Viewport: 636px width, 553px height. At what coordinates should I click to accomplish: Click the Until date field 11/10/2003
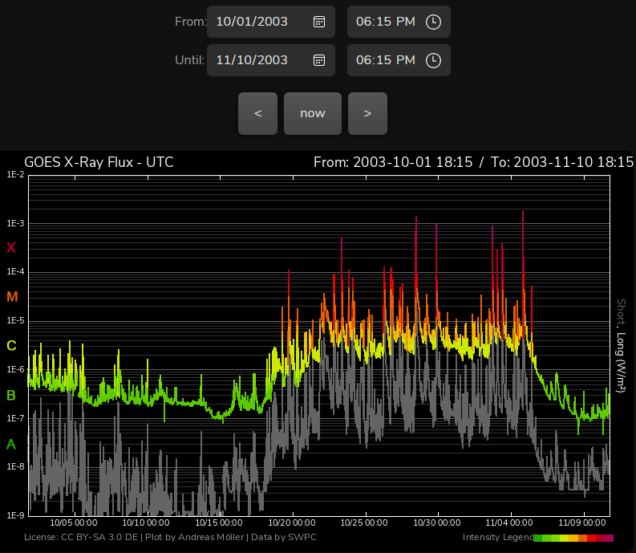(x=271, y=60)
